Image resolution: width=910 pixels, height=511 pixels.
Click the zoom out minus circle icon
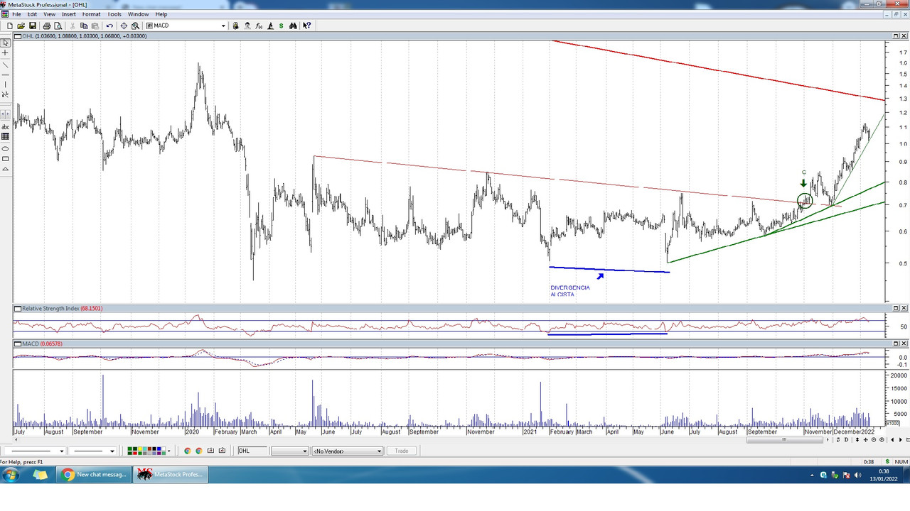click(874, 440)
